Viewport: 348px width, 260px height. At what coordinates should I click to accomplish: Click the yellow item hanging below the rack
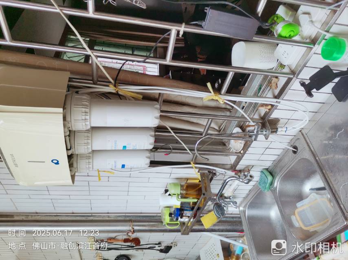click(x=209, y=219)
